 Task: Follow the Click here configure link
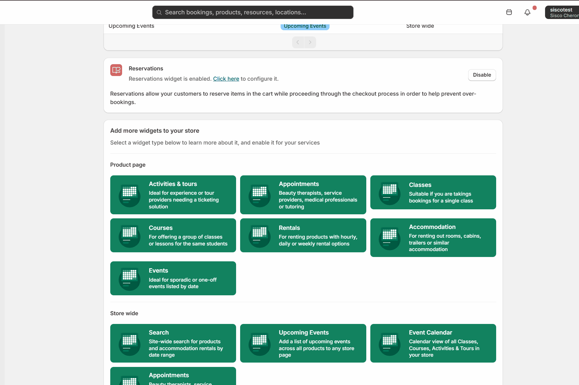click(226, 79)
